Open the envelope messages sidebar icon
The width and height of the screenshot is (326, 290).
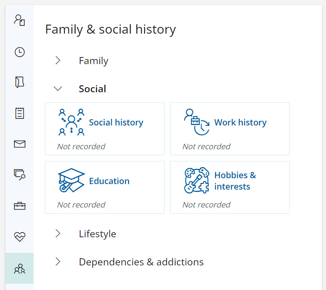pos(20,144)
